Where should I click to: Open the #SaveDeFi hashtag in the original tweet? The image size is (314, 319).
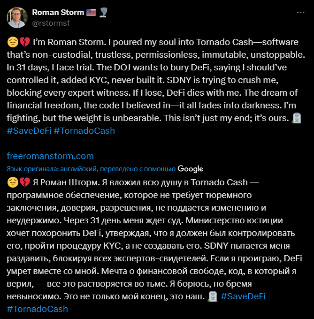(29, 131)
